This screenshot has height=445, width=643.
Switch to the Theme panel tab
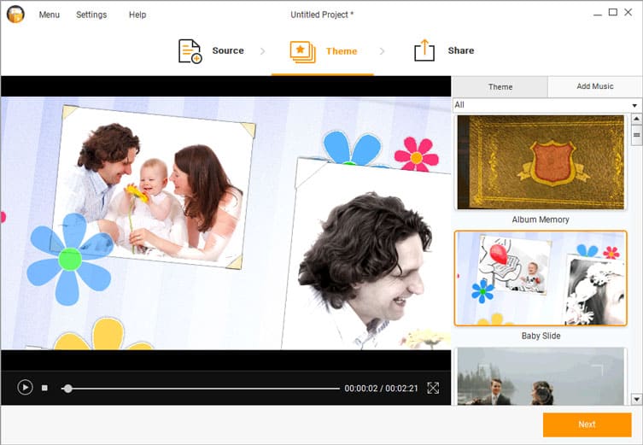pos(500,87)
